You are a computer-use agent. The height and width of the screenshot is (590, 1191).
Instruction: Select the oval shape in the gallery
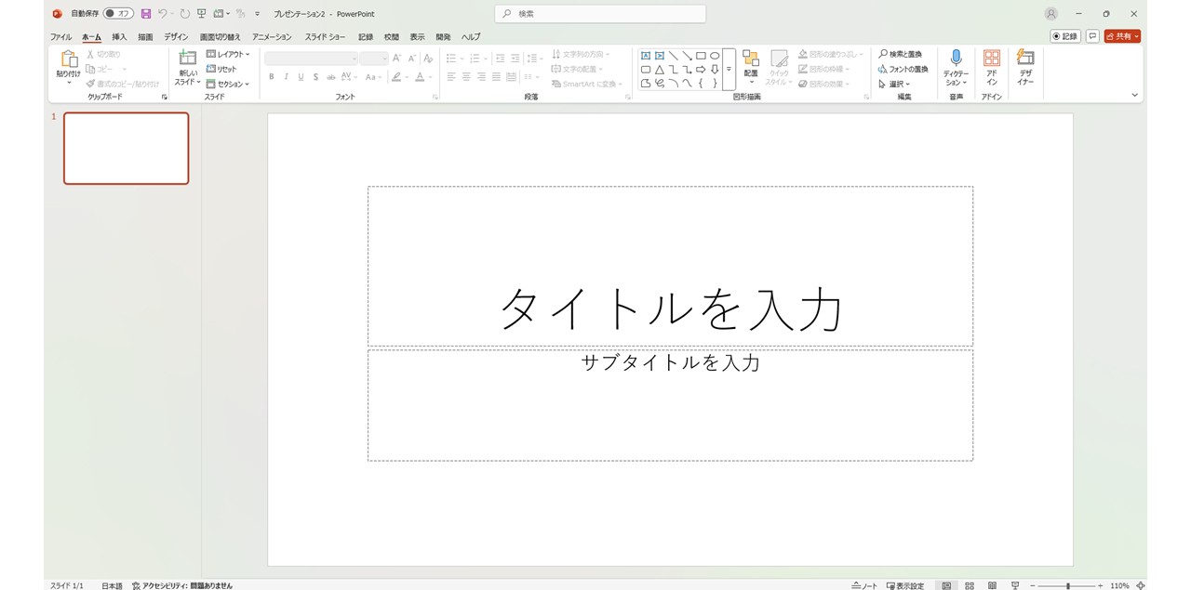click(715, 56)
